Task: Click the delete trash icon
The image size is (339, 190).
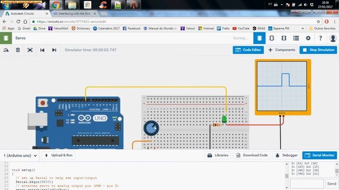Action: pyautogui.click(x=17, y=50)
